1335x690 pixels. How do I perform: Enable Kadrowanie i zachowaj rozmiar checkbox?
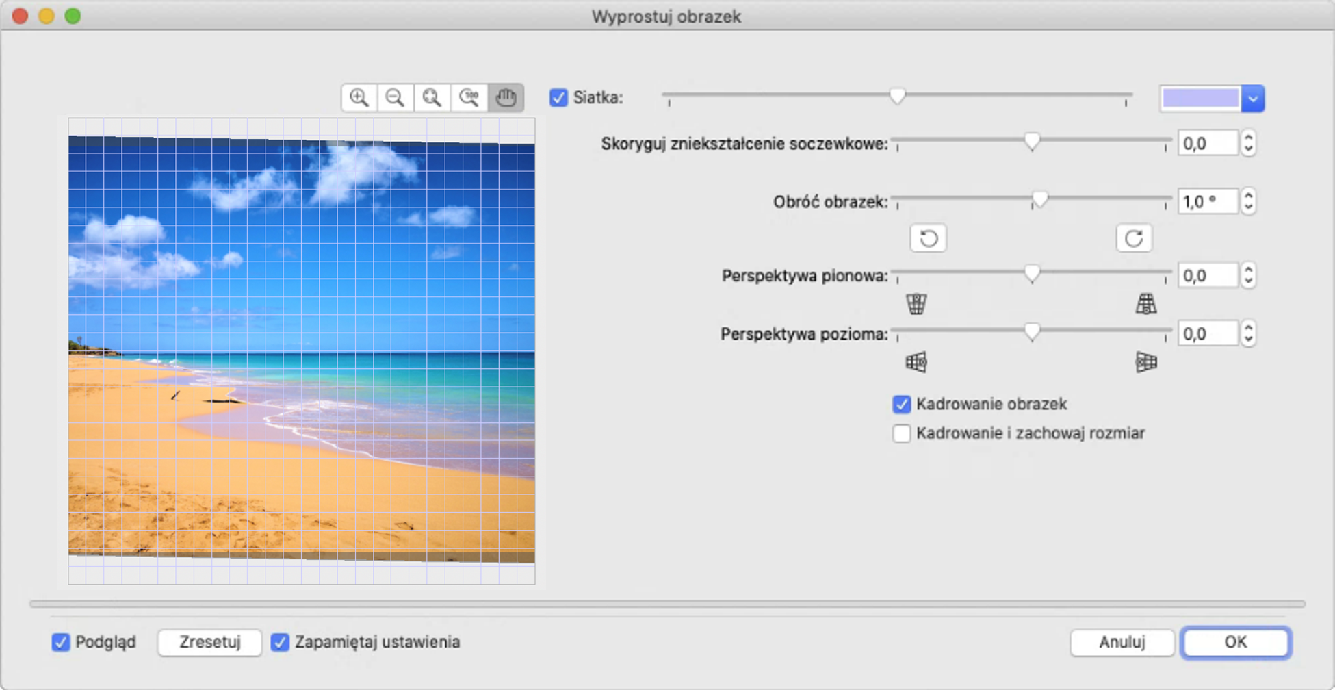(901, 433)
